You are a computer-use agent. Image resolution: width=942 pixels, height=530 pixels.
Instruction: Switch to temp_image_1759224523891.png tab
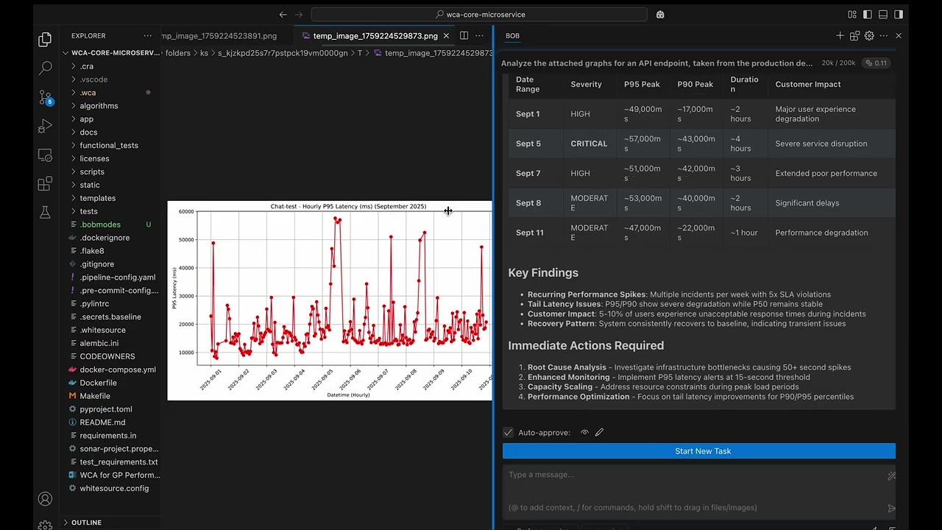(x=221, y=35)
